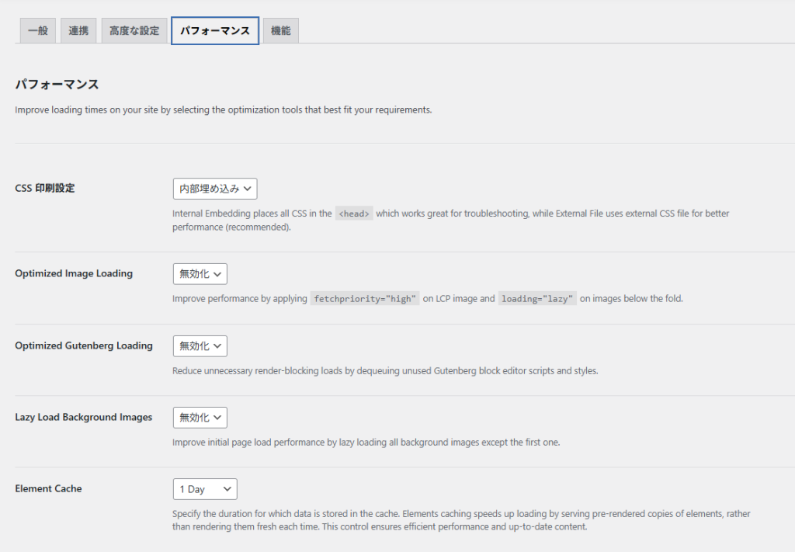Select the active パフォーマンス tab
This screenshot has width=795, height=552.
point(215,31)
